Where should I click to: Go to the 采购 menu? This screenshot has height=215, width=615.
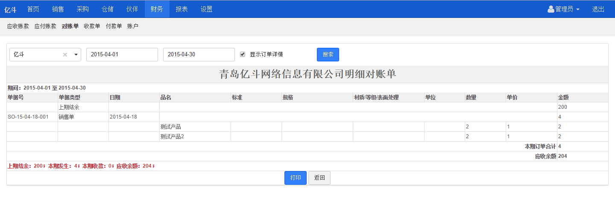click(83, 9)
